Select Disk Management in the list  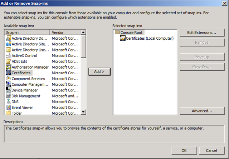point(26,96)
